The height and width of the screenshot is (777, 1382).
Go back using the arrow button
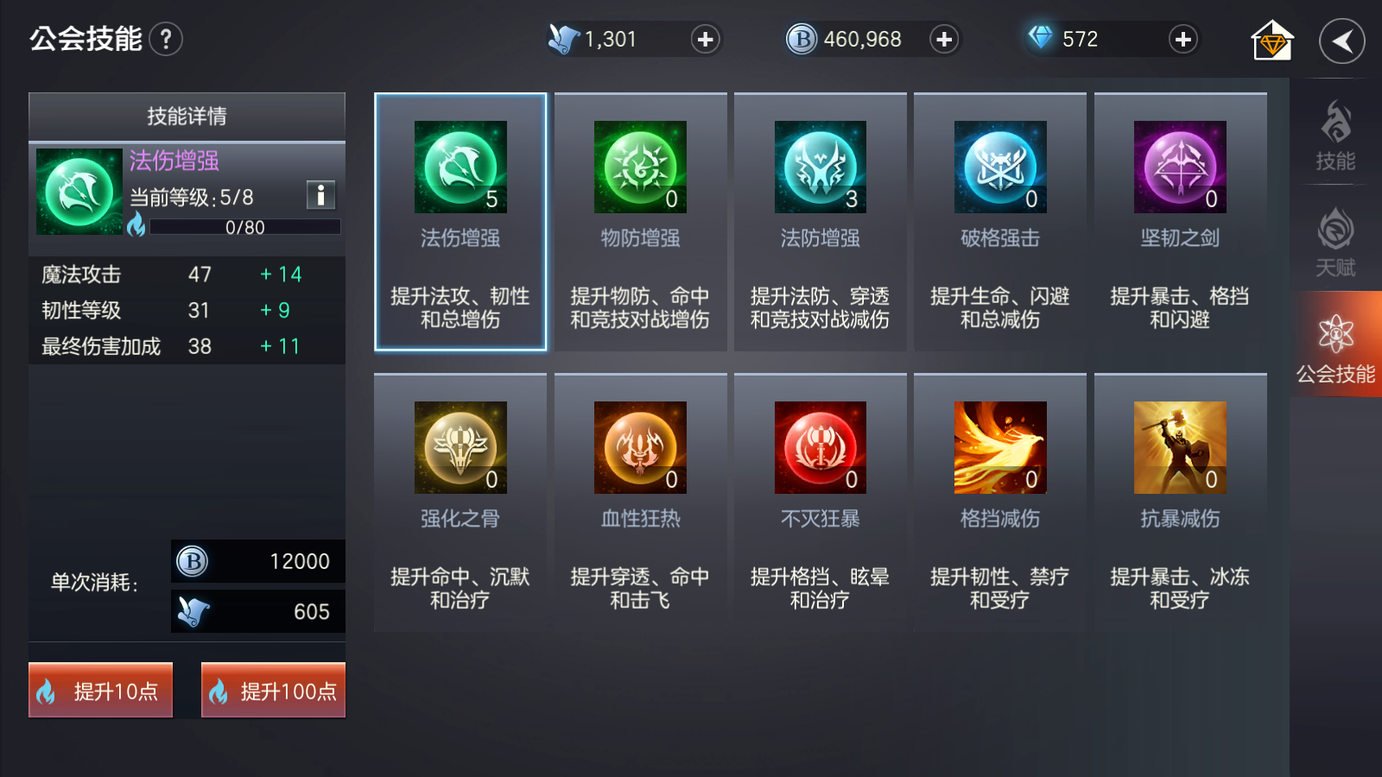[x=1342, y=41]
